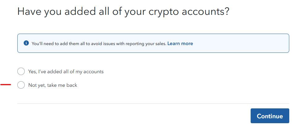Confirm all accounts added via first radio

[21, 72]
